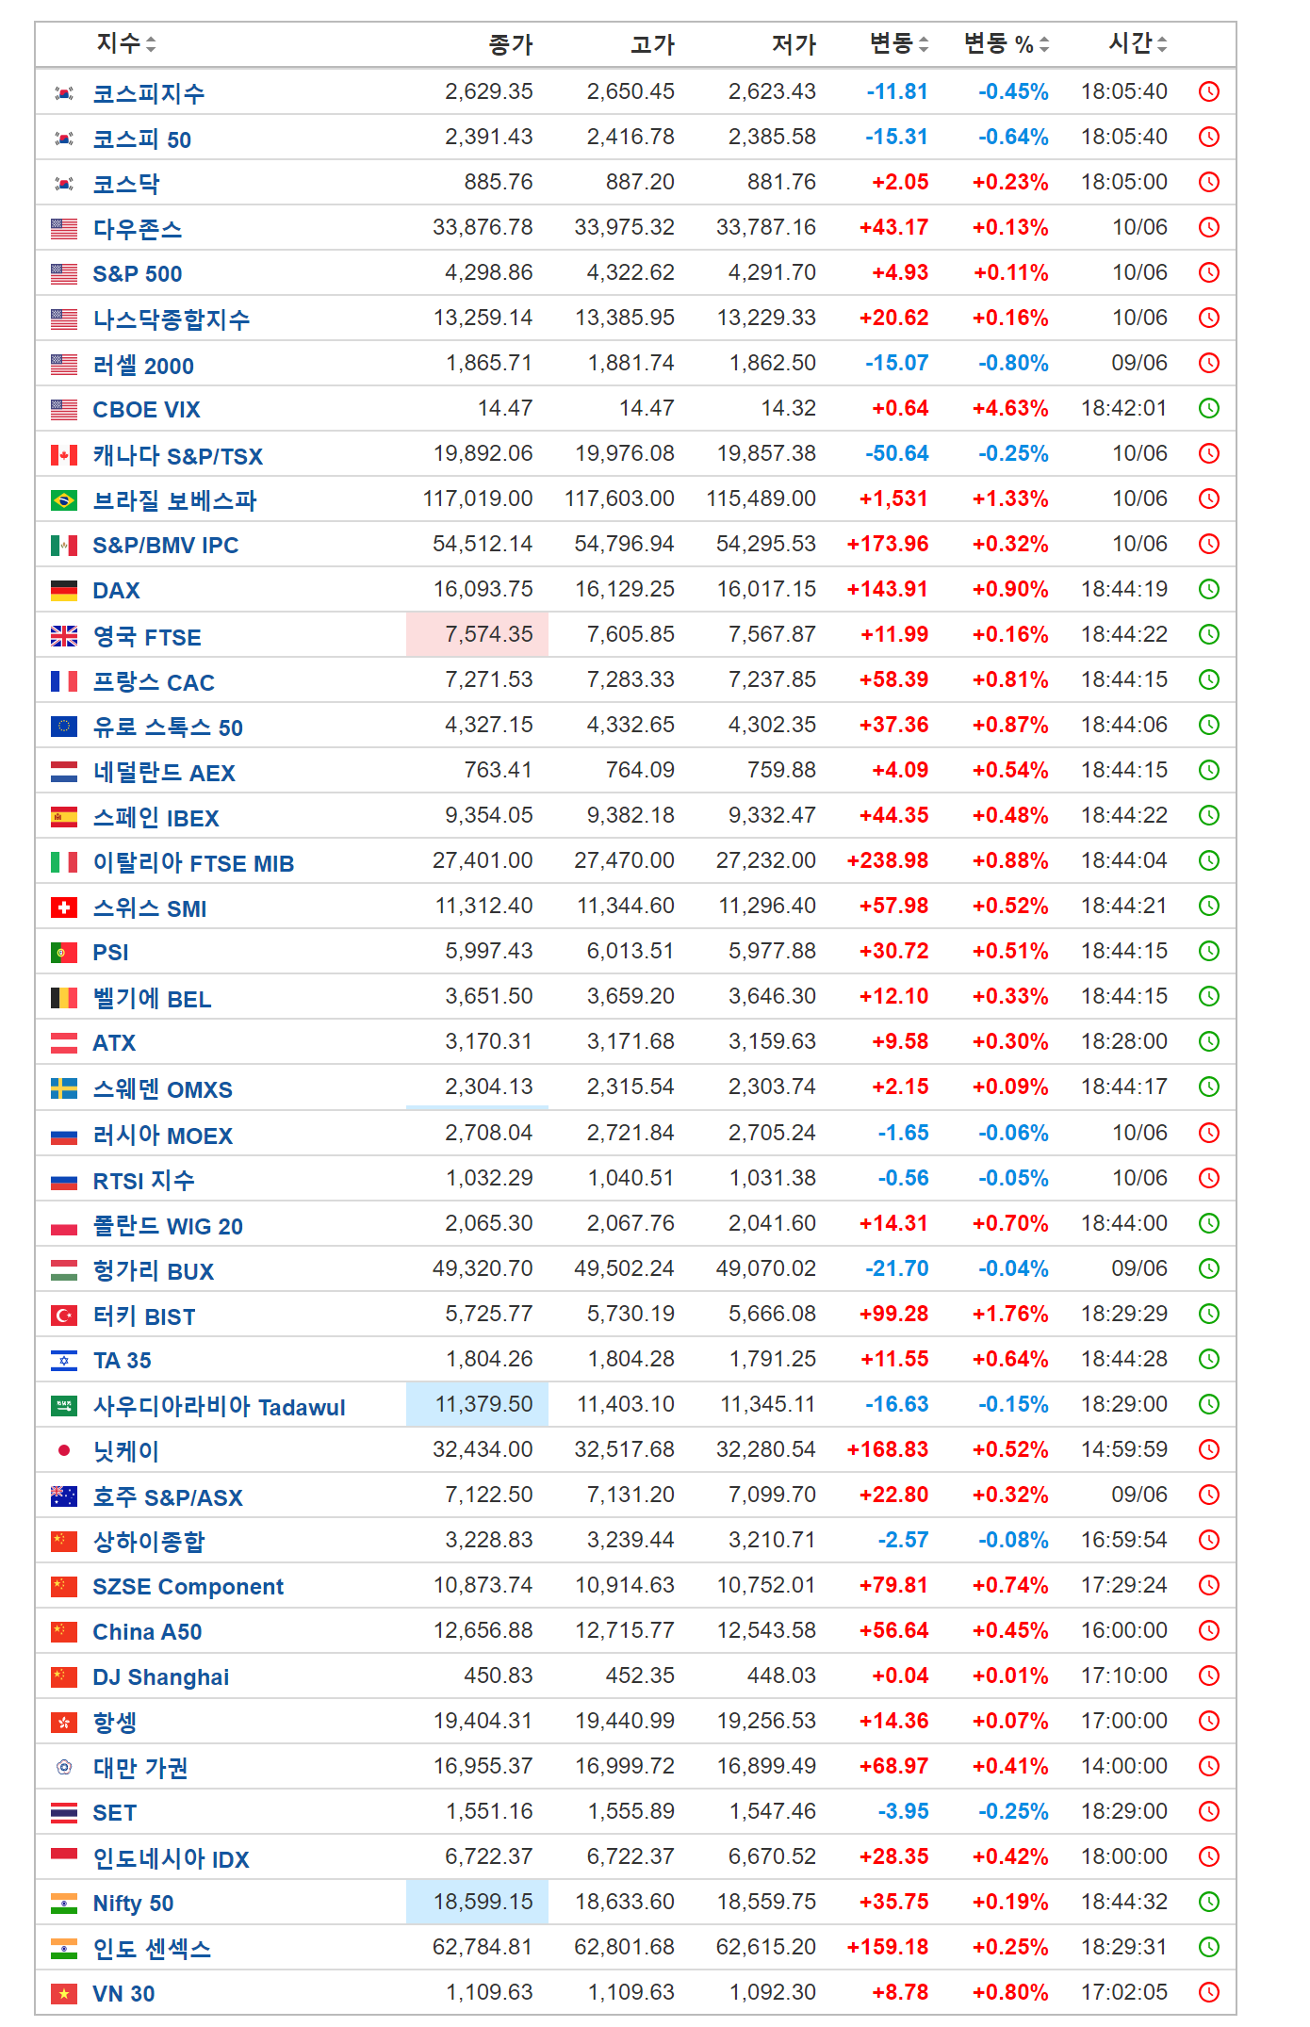Open the 나스닥종합지수 link
Viewport: 1310px width, 2027px height.
172,320
